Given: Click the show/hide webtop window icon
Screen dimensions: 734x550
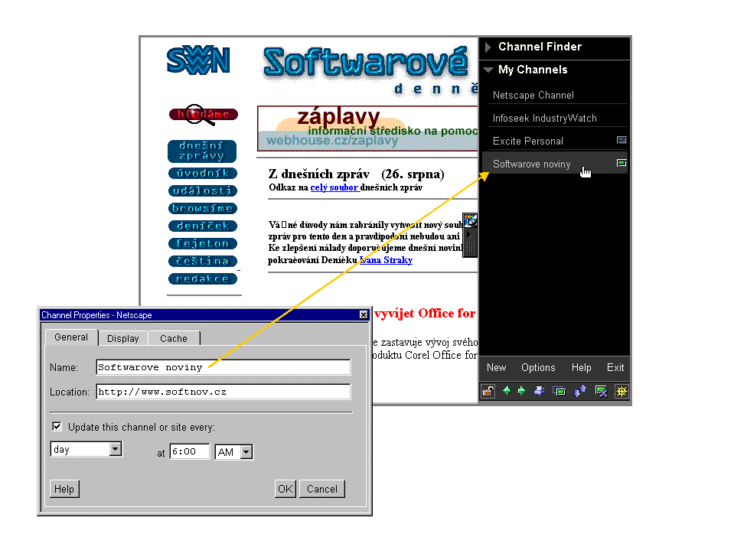Looking at the screenshot, I should pos(559,391).
